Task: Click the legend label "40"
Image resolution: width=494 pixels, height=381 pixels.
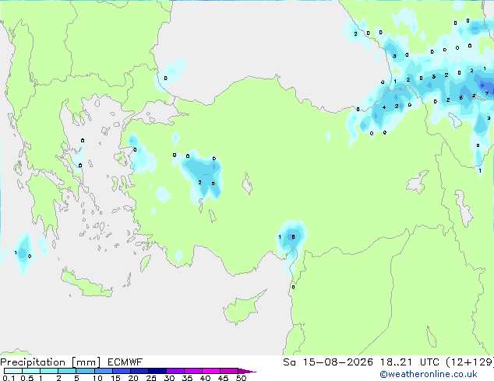Action: coord(205,378)
